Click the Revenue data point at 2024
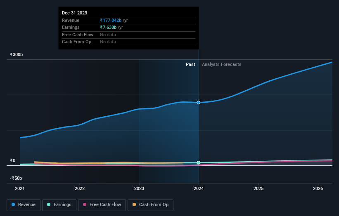 199,103
